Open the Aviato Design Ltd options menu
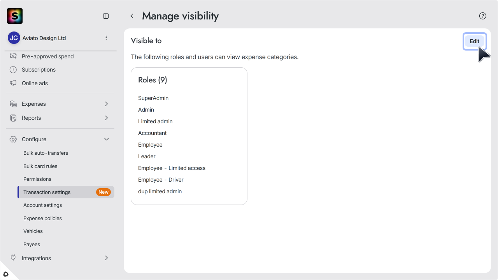The width and height of the screenshot is (498, 280). pyautogui.click(x=106, y=38)
